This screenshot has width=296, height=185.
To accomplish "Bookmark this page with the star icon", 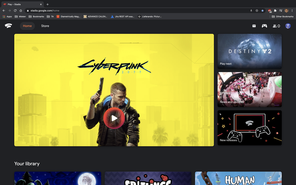I will tap(263, 10).
